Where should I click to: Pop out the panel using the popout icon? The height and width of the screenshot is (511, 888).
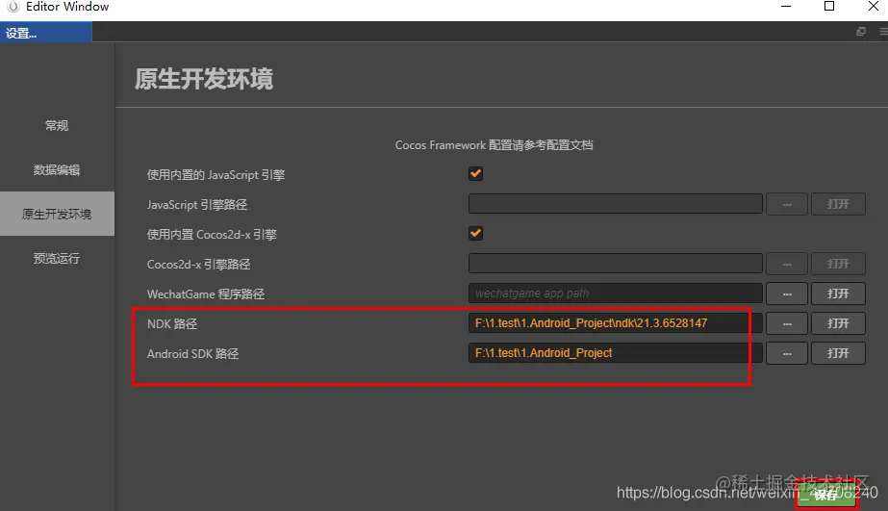tap(861, 32)
